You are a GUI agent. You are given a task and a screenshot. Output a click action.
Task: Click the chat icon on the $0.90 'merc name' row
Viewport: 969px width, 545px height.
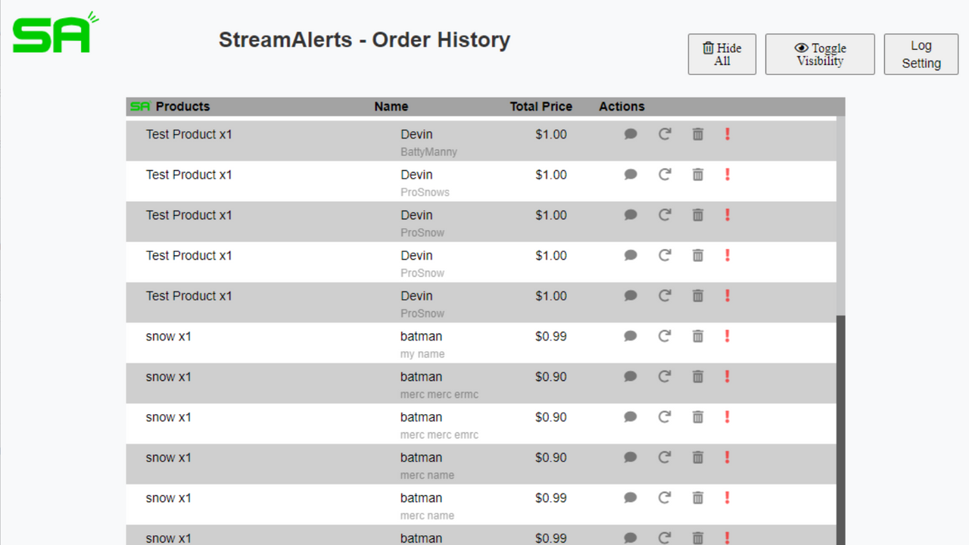pyautogui.click(x=631, y=457)
